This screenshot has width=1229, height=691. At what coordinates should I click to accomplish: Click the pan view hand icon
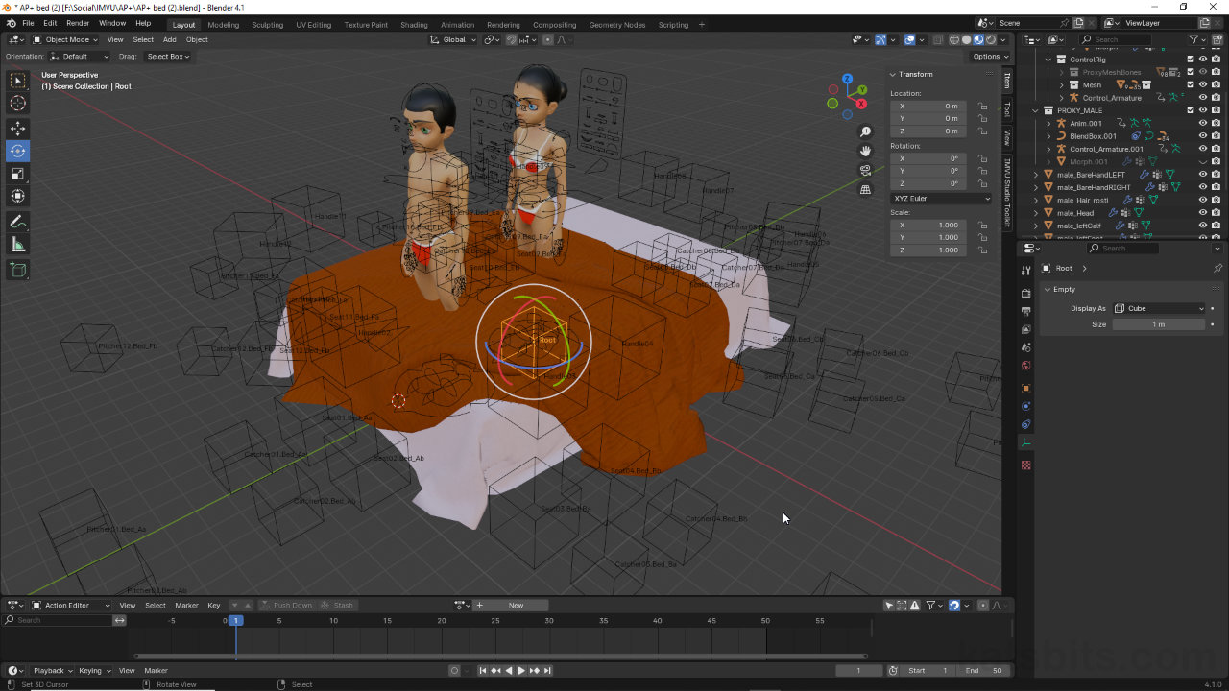(865, 151)
